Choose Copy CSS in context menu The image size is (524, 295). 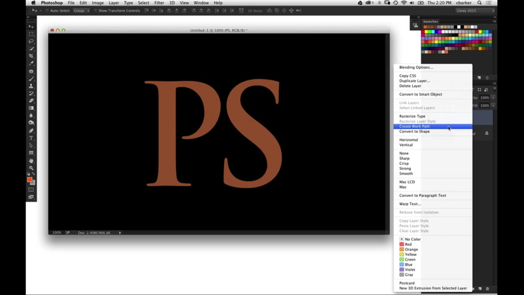433,76
